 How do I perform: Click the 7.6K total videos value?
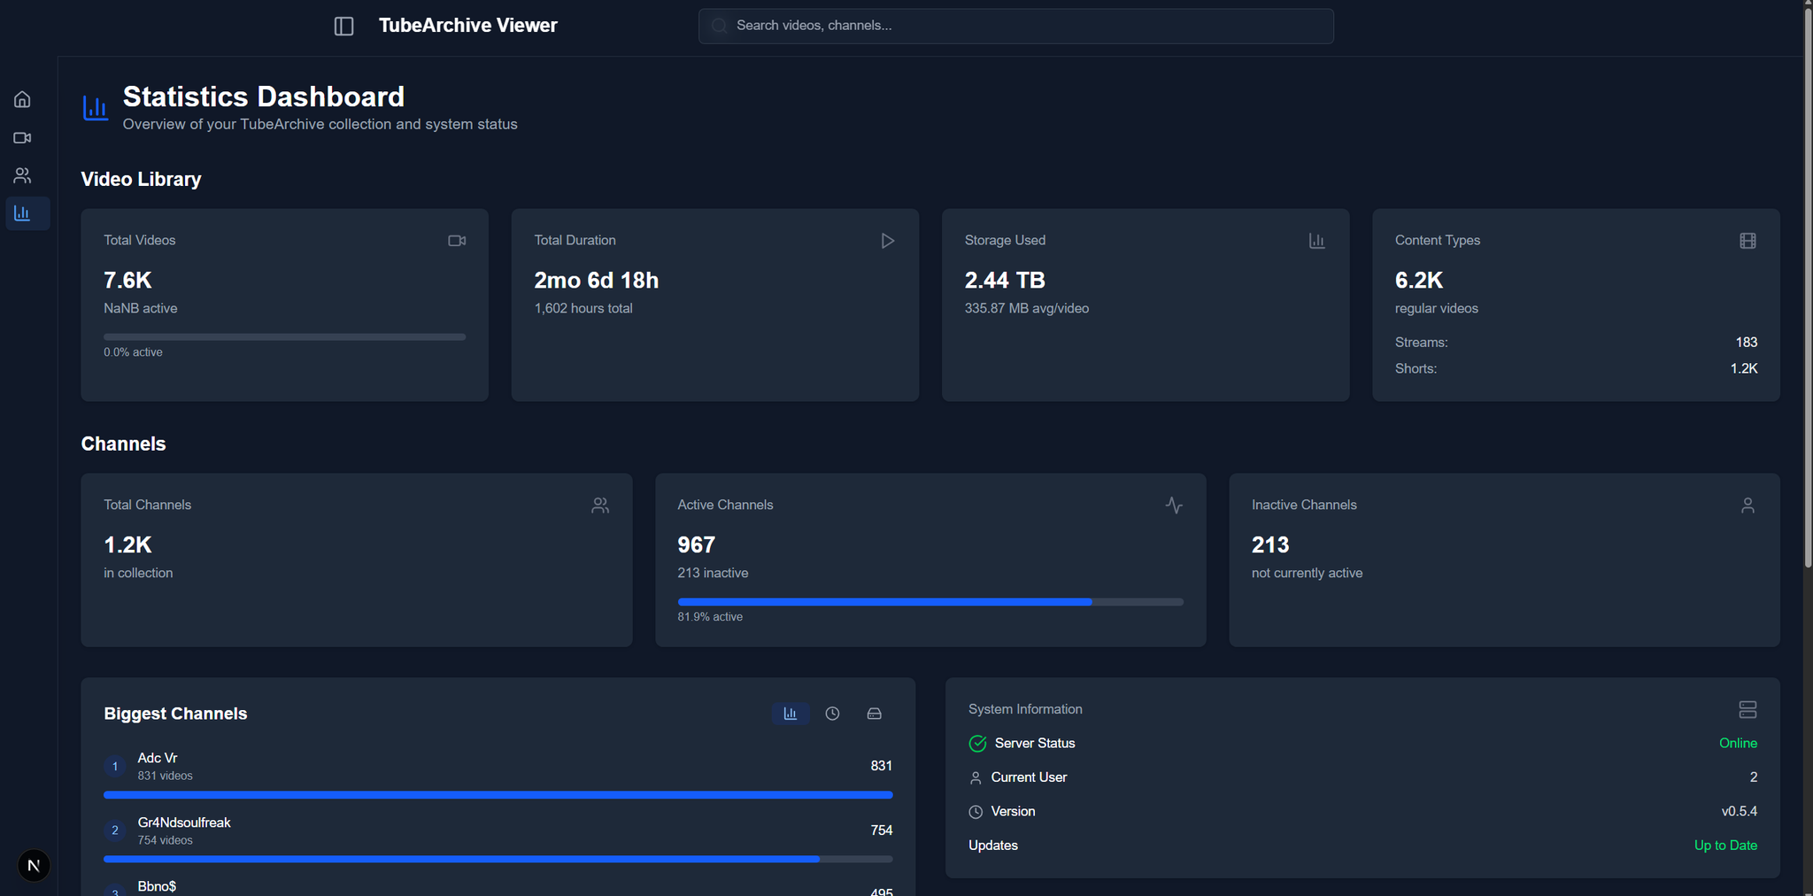pyautogui.click(x=127, y=281)
